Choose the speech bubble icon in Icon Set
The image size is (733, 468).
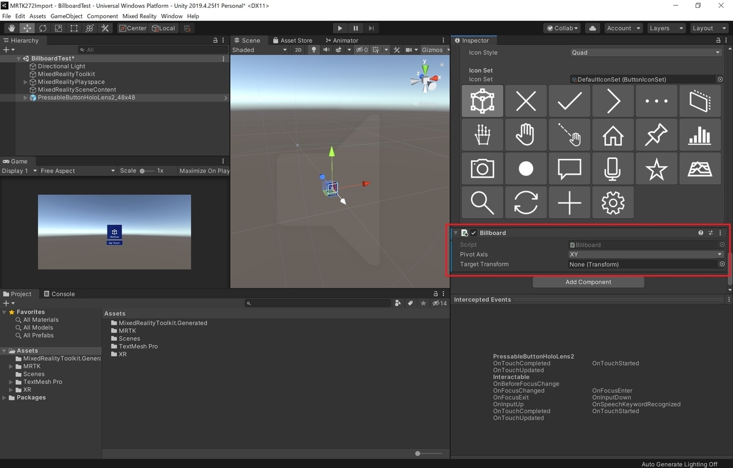(569, 168)
